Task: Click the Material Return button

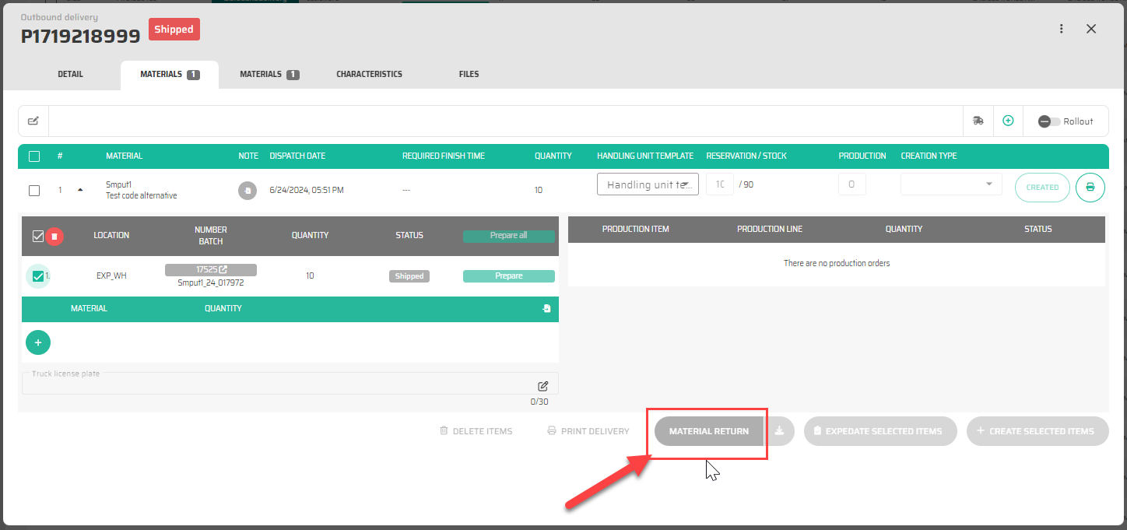Action: (708, 431)
